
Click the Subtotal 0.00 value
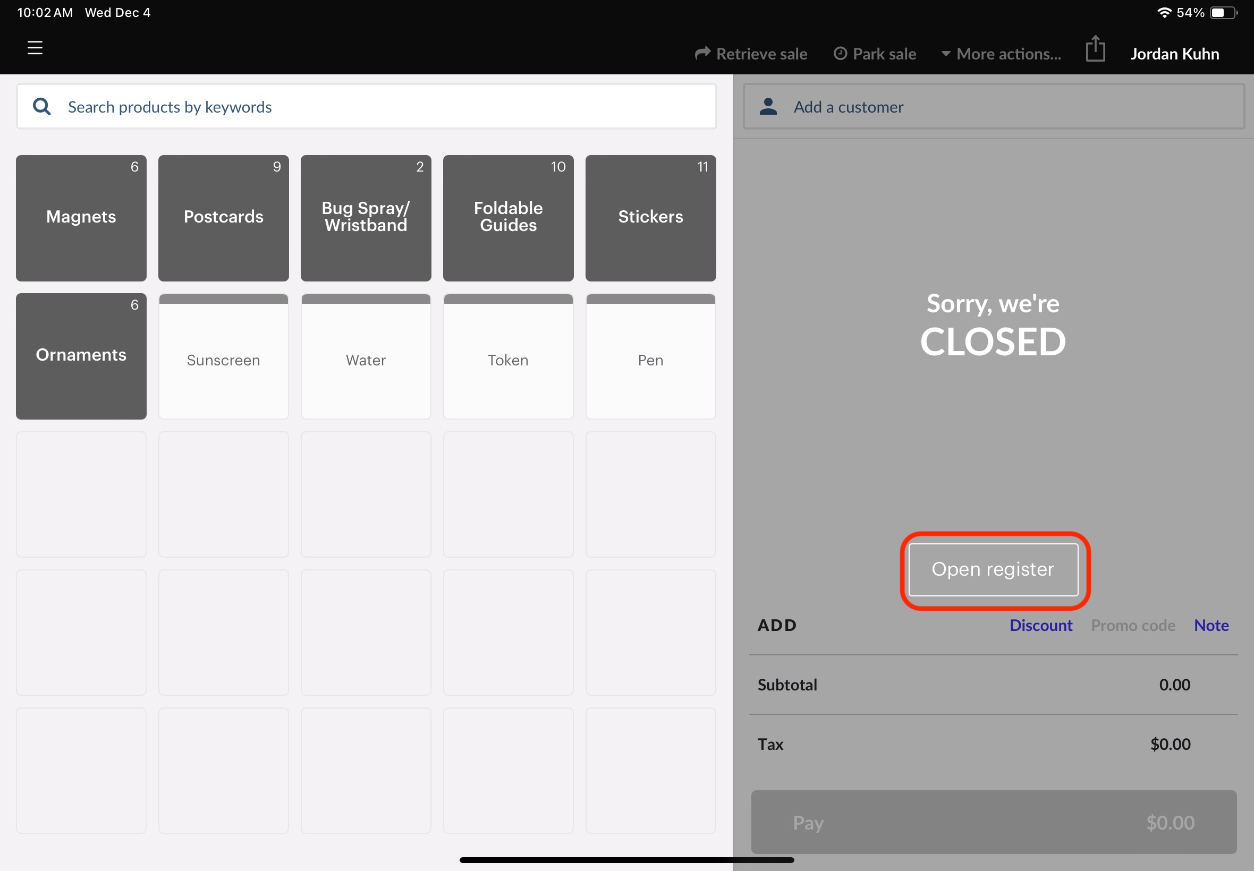coord(1175,685)
